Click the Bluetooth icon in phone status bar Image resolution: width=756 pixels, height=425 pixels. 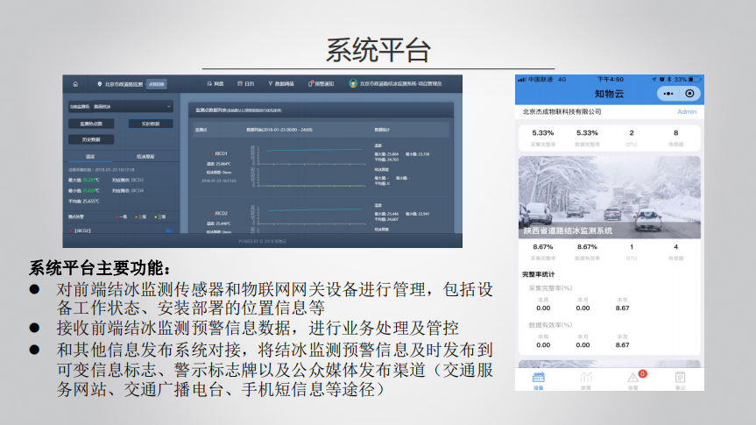[x=669, y=79]
